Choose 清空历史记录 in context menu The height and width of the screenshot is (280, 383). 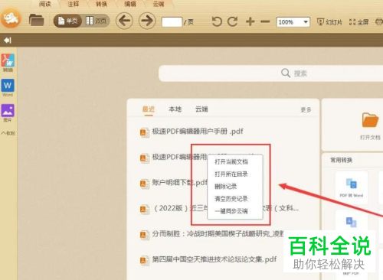tap(231, 199)
